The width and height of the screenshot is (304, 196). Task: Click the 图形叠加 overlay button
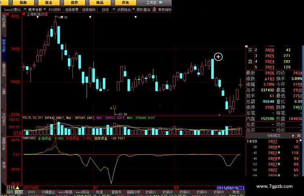click(144, 10)
